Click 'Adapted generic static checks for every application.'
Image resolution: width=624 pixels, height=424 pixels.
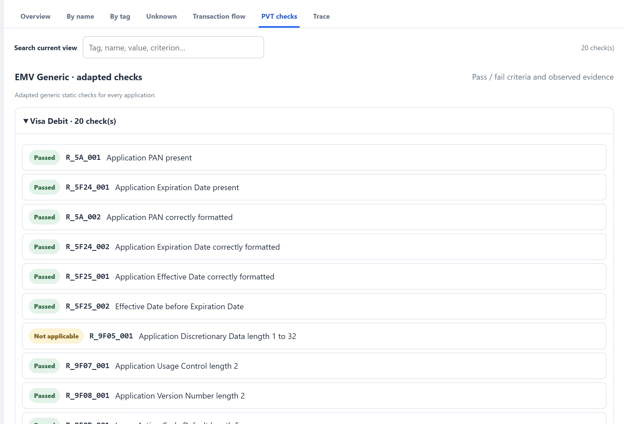click(85, 95)
